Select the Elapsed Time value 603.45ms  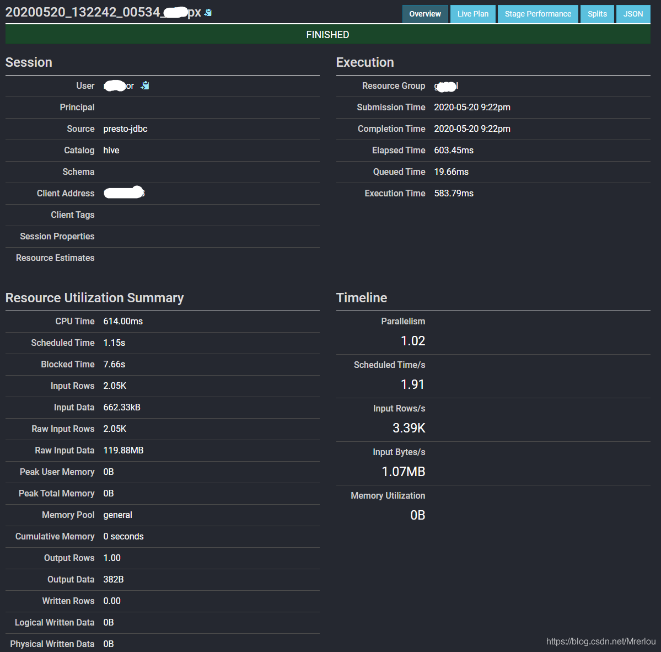[454, 150]
